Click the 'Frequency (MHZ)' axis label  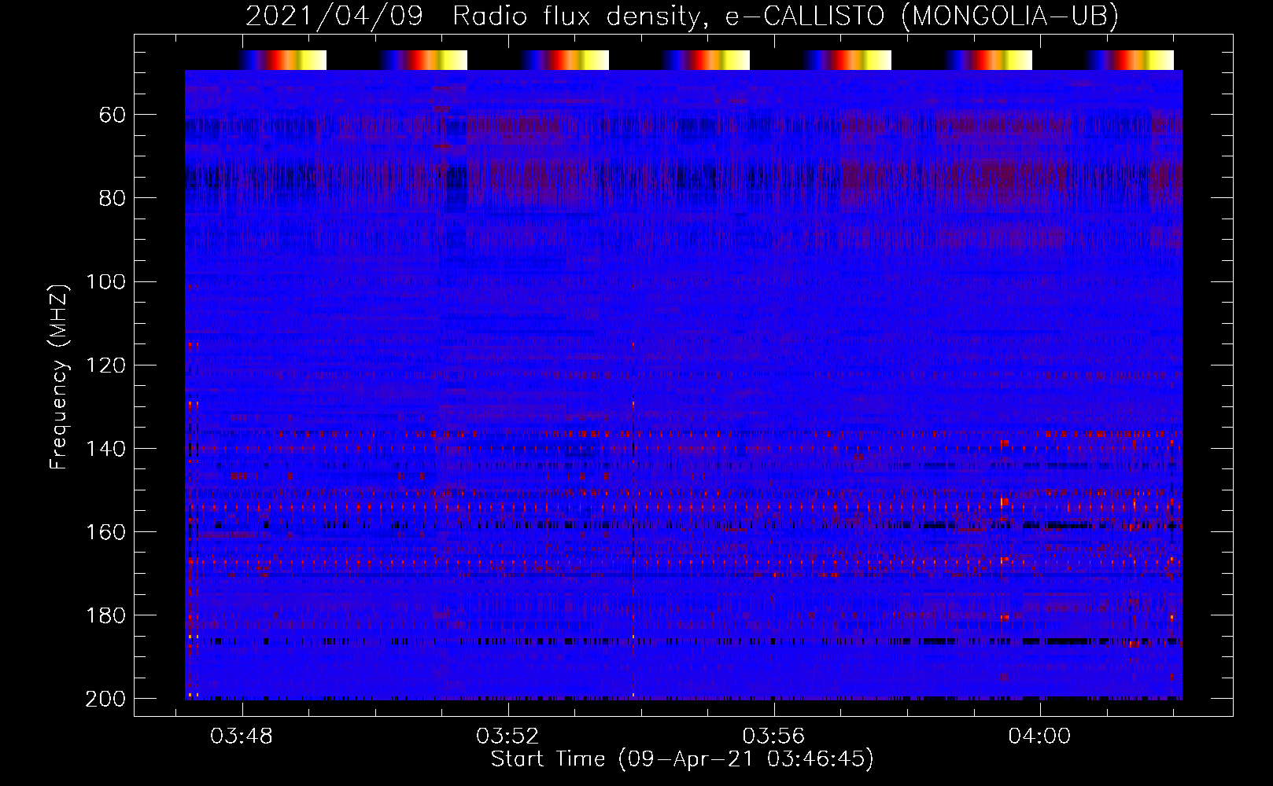coord(59,377)
